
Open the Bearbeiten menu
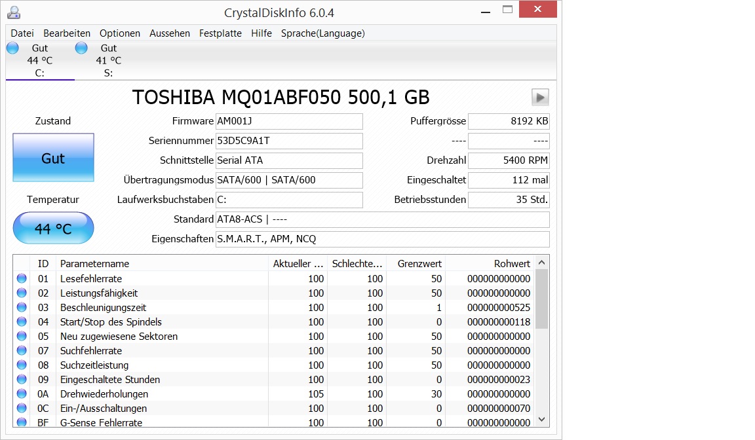click(x=67, y=33)
